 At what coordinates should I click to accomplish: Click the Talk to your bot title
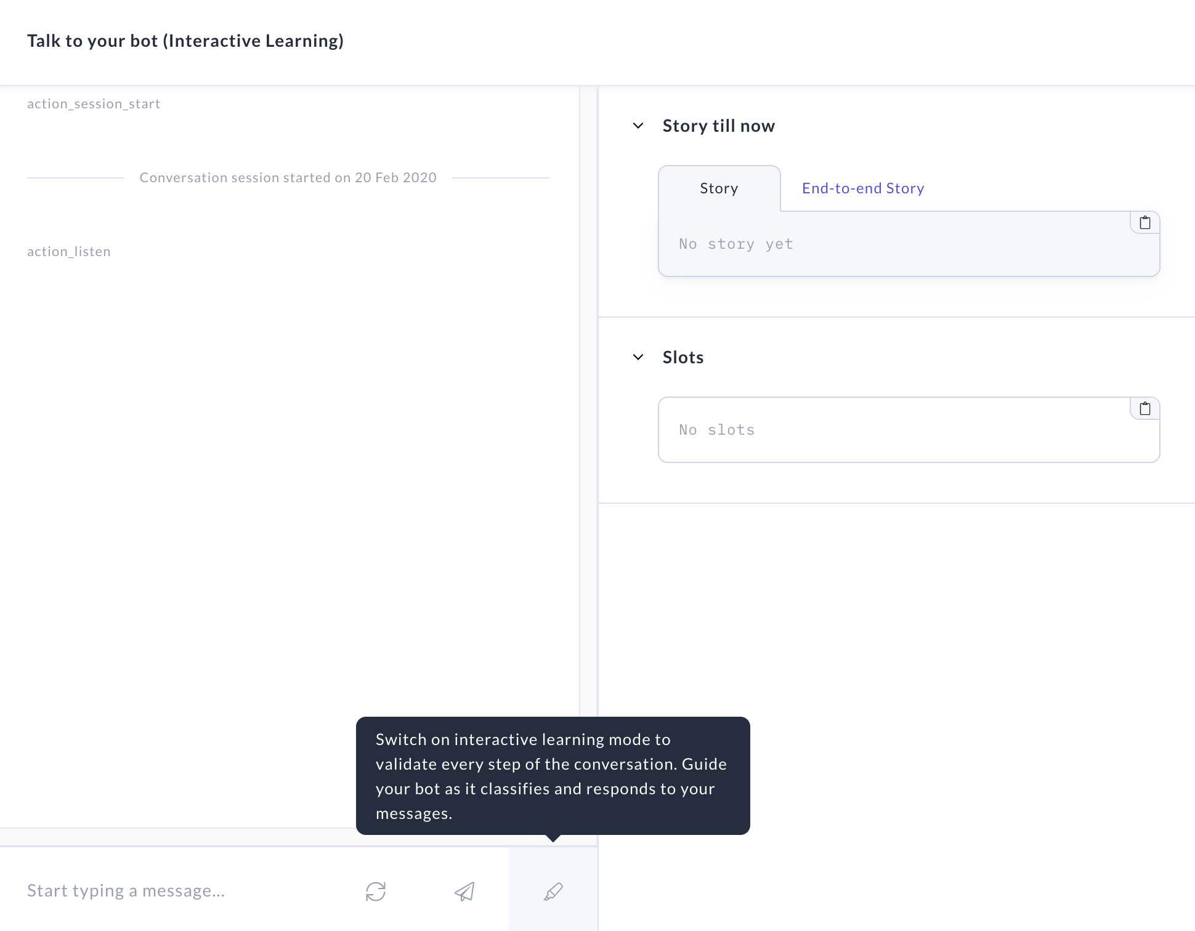coord(185,41)
